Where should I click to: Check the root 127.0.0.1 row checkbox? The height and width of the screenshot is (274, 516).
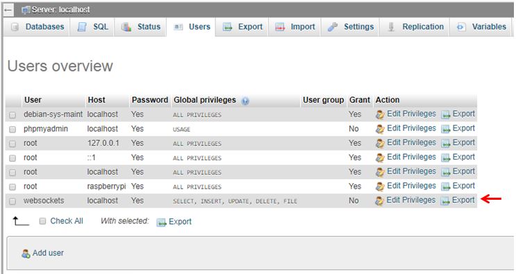[13, 144]
